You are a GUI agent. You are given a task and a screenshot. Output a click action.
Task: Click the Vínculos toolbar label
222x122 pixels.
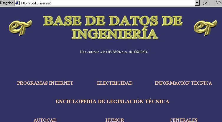tap(219, 3)
